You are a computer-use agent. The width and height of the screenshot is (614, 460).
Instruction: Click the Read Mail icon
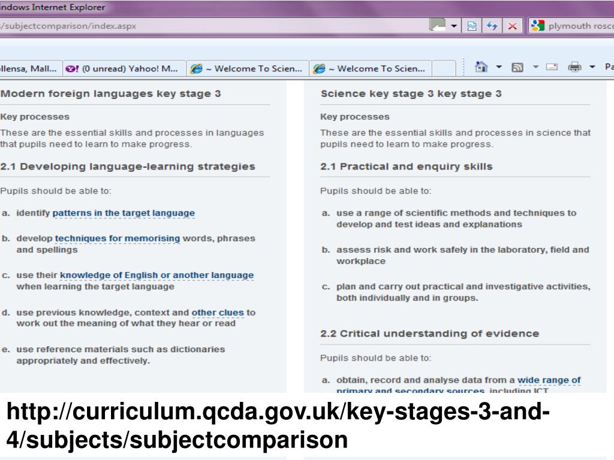(x=552, y=67)
